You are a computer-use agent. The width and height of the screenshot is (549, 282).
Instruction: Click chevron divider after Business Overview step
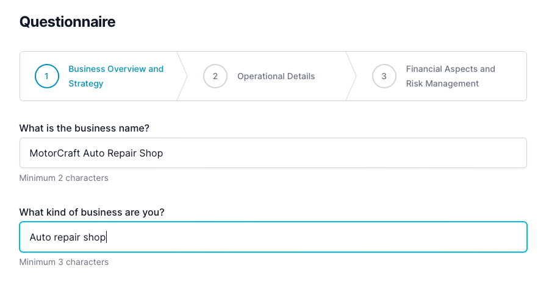click(x=182, y=76)
